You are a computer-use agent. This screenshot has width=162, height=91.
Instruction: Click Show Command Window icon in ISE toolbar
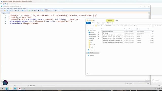(56, 11)
